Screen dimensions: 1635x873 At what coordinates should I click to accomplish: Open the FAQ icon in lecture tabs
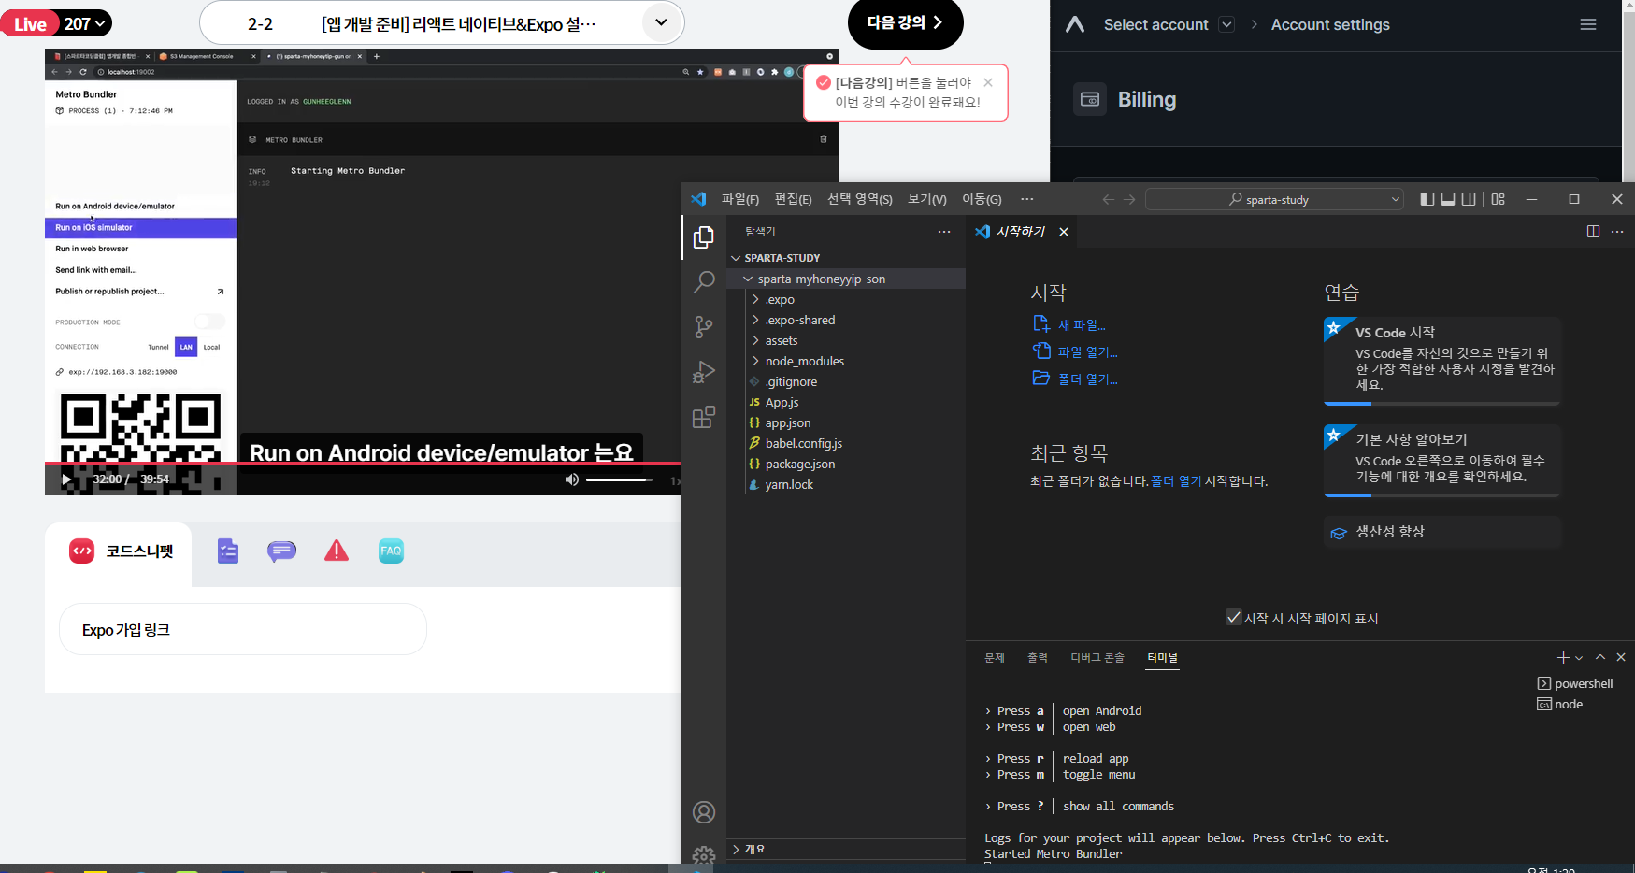(391, 551)
